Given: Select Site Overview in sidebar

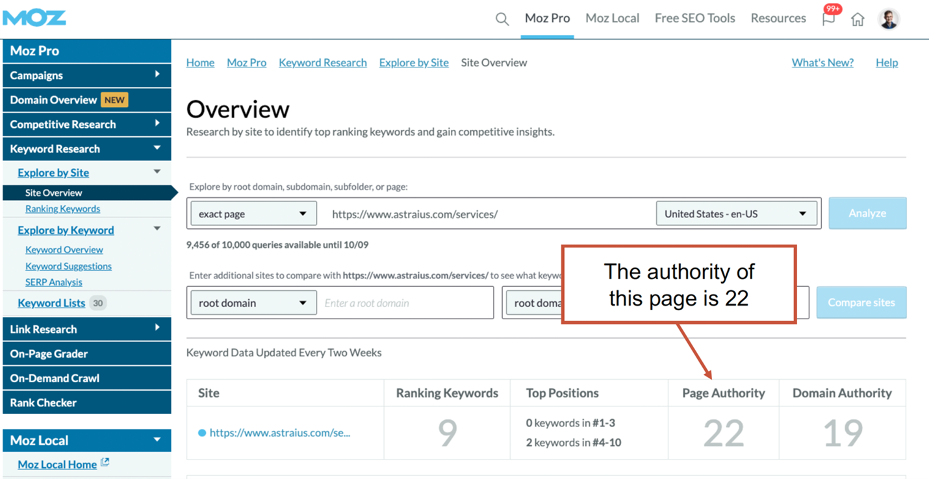Looking at the screenshot, I should 87,193.
